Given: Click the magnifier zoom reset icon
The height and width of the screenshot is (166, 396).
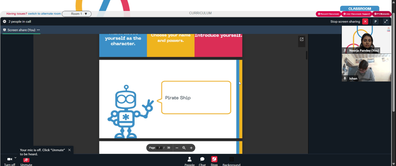Looking at the screenshot, I should pos(184,148).
